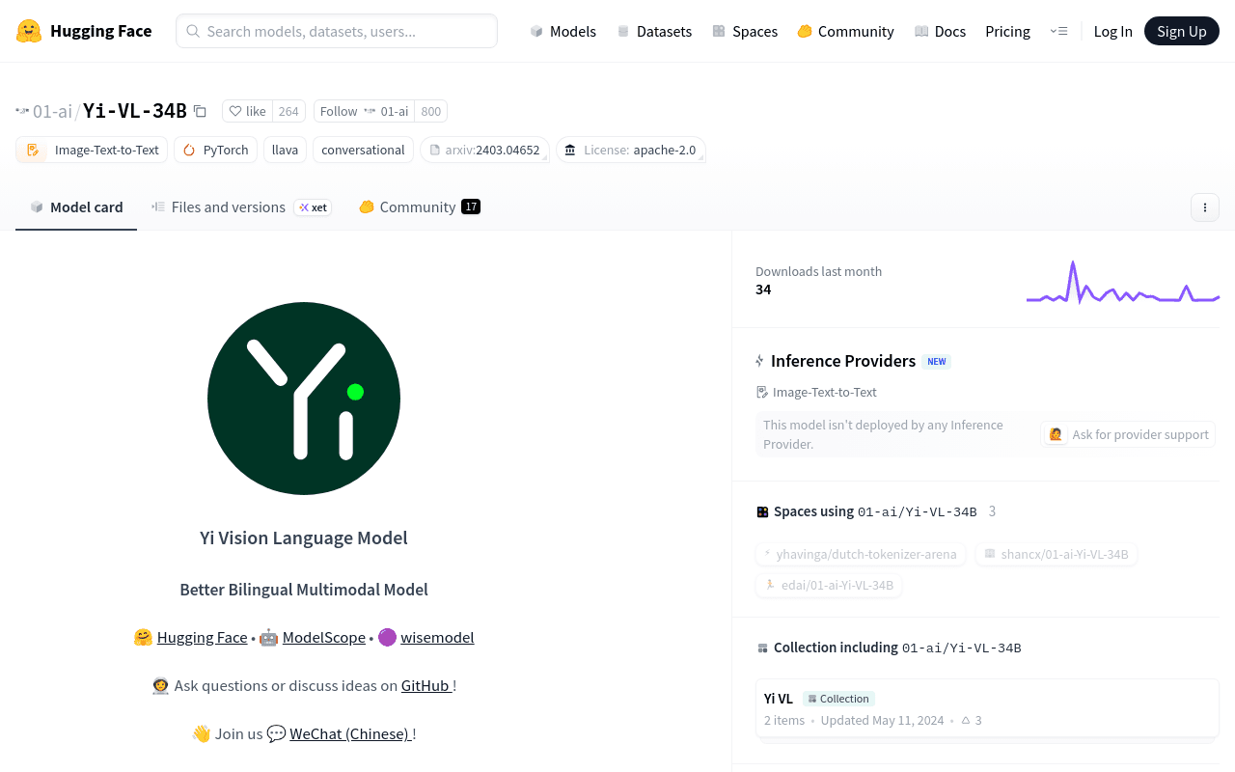Copy model name with the copy icon
The height and width of the screenshot is (772, 1235).
click(200, 111)
